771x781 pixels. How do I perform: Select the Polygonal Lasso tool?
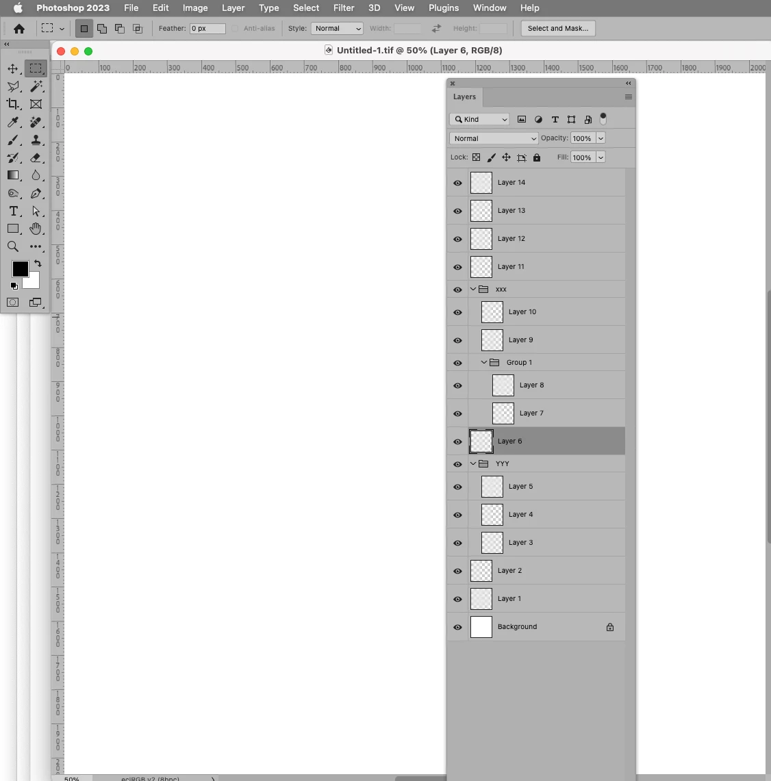click(13, 87)
